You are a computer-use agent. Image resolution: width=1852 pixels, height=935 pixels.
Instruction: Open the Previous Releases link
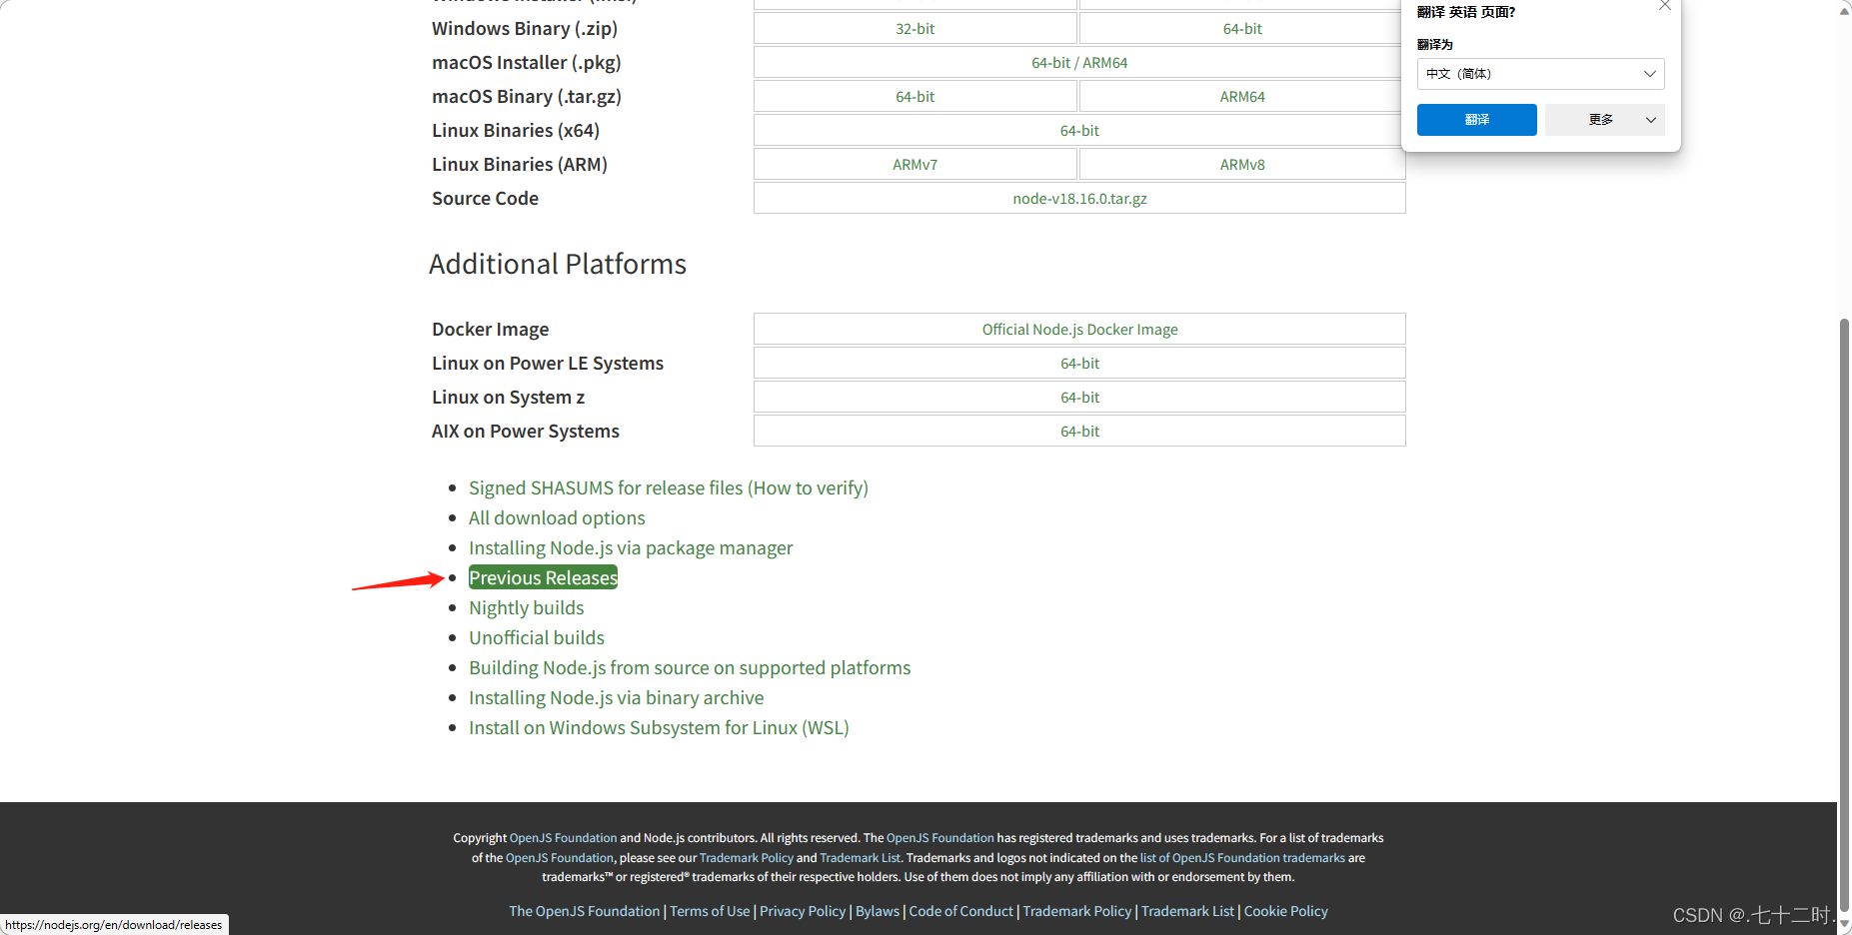(543, 578)
